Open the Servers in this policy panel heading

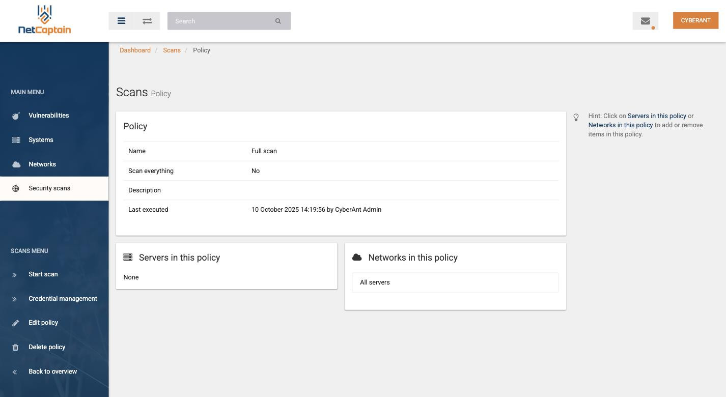(179, 258)
